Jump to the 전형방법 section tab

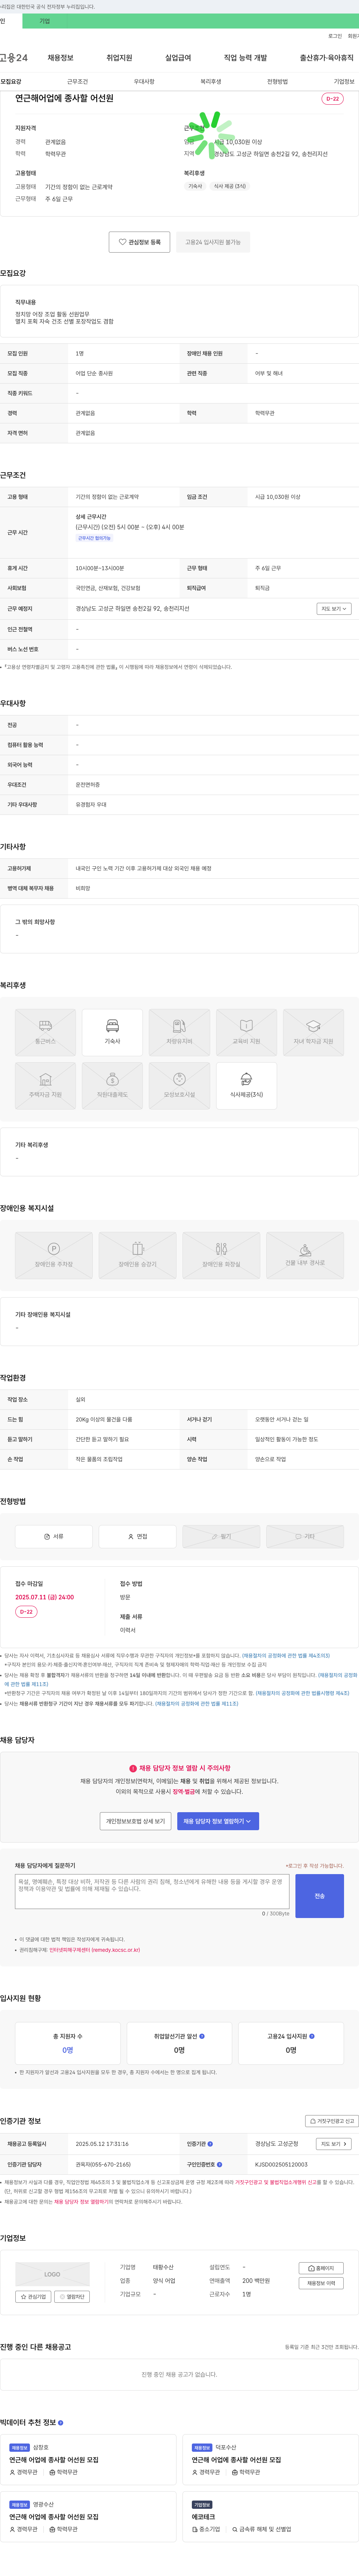277,81
